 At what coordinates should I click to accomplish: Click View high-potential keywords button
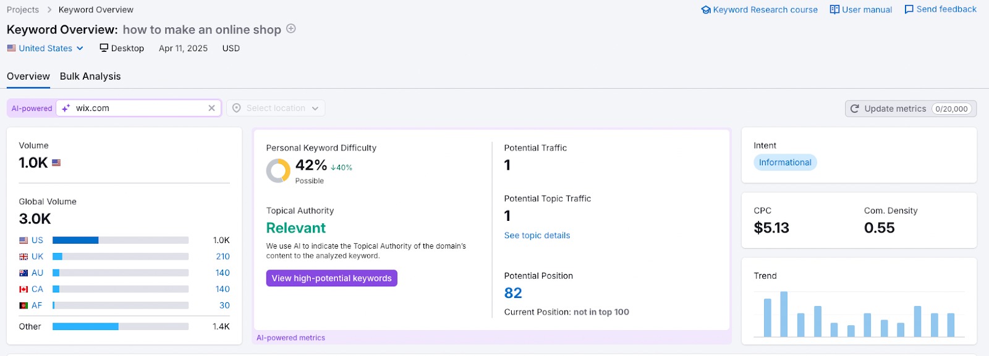coord(331,278)
